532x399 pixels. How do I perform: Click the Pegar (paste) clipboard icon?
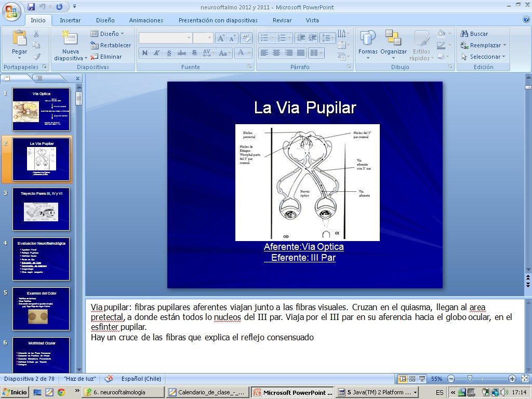point(19,39)
